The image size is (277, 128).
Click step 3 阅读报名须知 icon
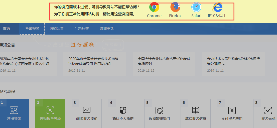(87, 110)
